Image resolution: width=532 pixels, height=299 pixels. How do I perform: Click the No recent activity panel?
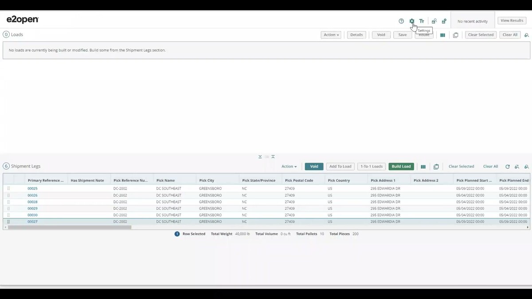(473, 21)
